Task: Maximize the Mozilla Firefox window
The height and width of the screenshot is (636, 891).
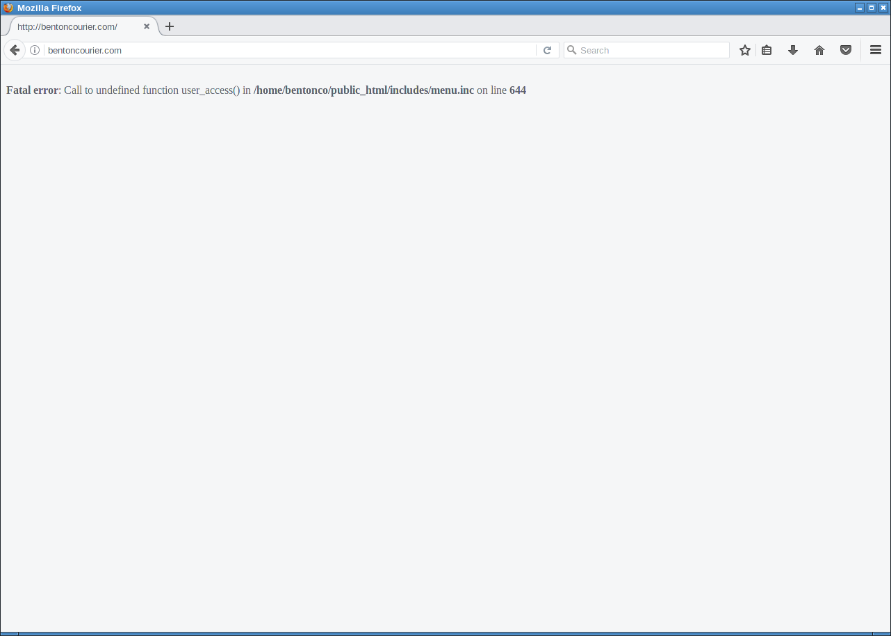Action: tap(872, 8)
